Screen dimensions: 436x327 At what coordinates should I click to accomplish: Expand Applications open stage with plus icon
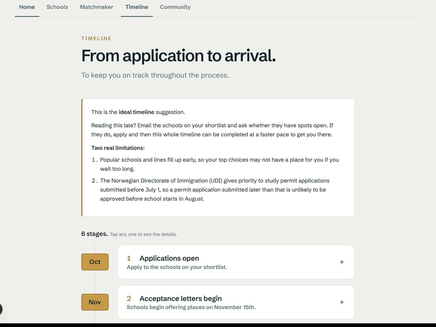(342, 262)
